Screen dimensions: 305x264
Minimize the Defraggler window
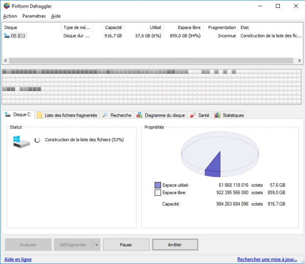(x=260, y=6)
